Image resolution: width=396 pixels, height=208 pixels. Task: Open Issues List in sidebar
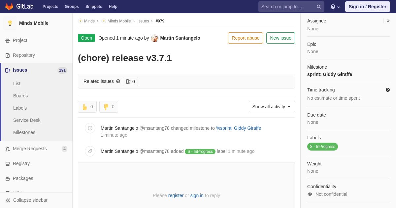[17, 84]
